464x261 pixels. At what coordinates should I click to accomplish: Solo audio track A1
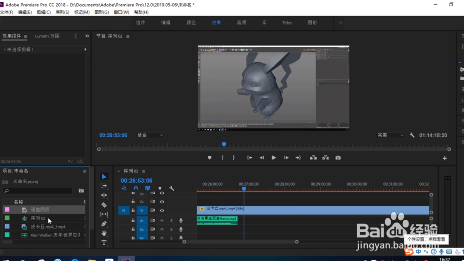point(171,221)
